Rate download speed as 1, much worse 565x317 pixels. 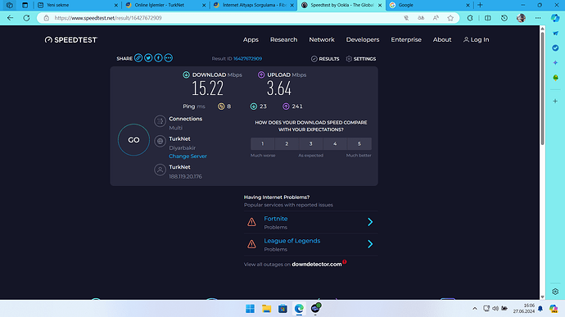click(262, 143)
